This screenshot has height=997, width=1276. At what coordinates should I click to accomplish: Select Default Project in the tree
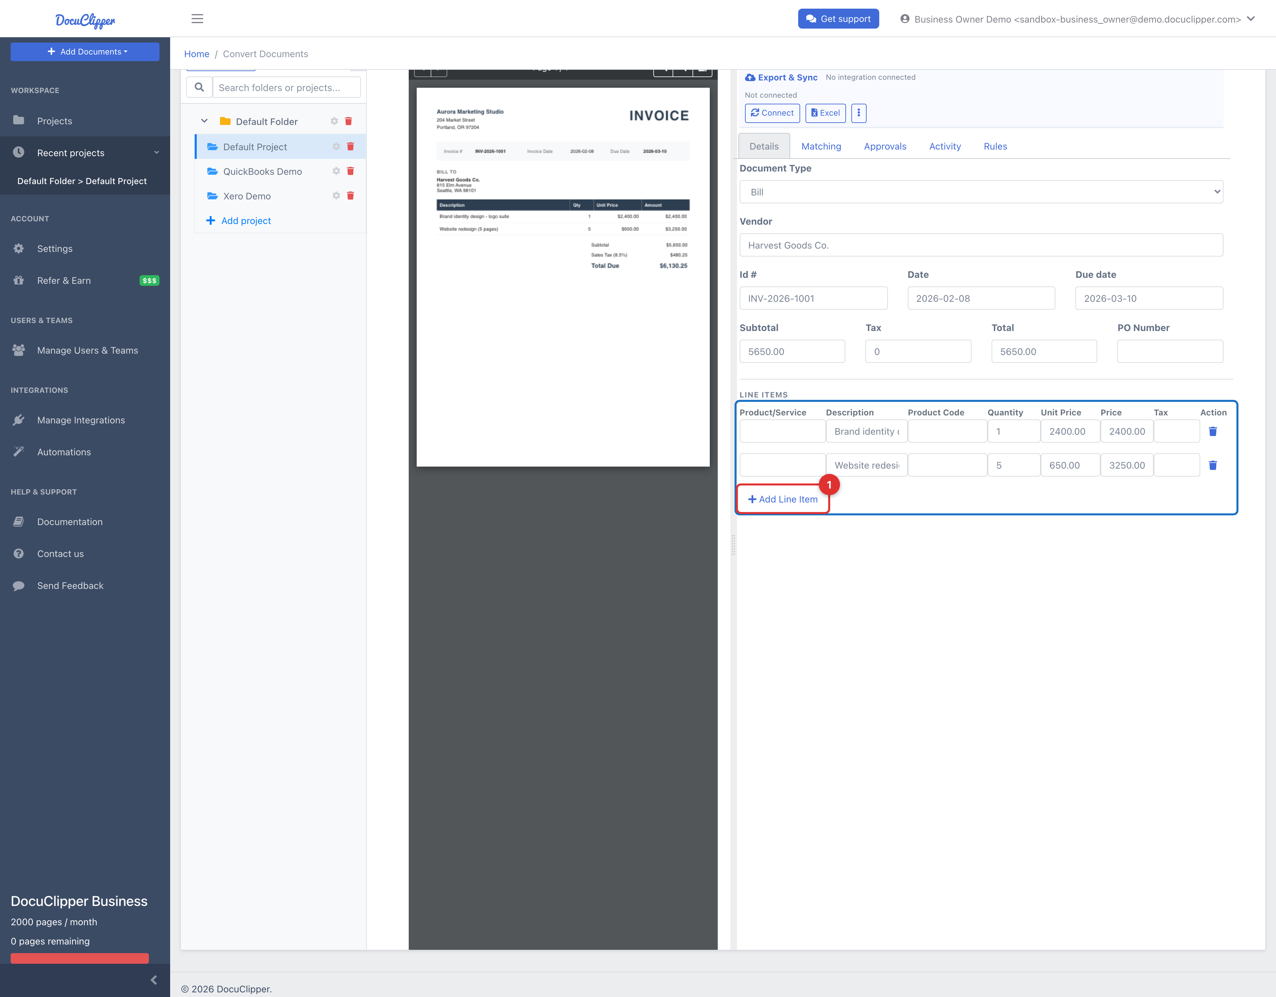255,147
